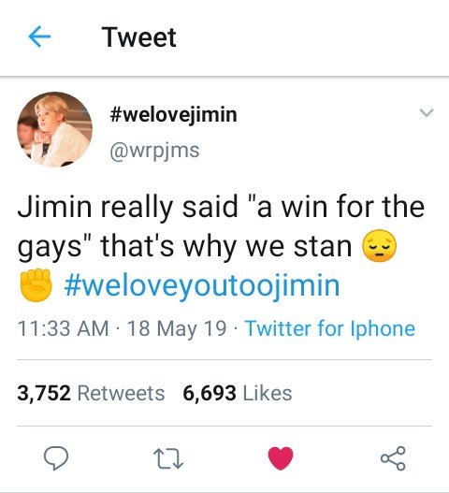Expand tweet options with the chevron arrow
Image resolution: width=449 pixels, height=493 pixels.
(427, 112)
